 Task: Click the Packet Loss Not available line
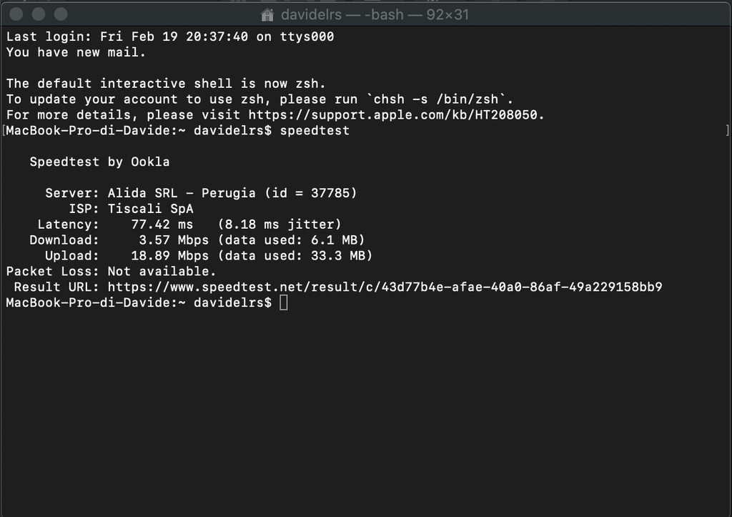coord(111,271)
